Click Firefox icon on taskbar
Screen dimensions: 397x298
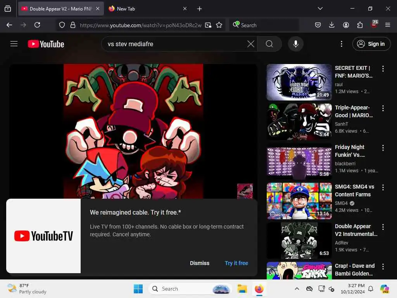point(259,289)
